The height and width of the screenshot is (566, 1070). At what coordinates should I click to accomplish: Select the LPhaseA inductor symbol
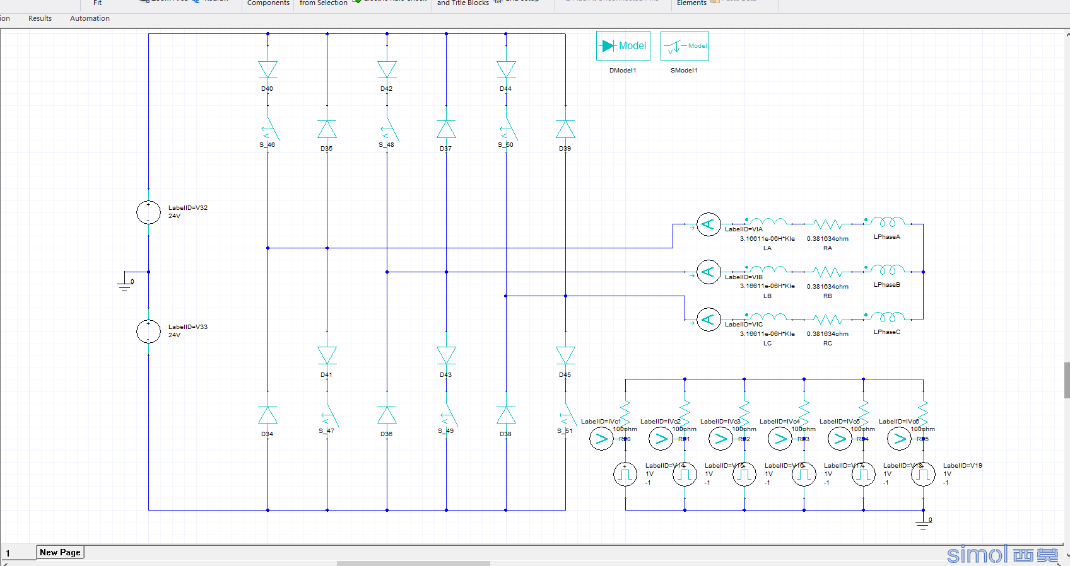(x=887, y=221)
